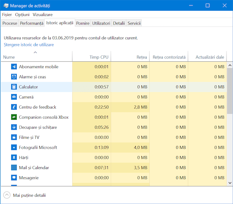
Task: Select the Alarme și ceas row name
Action: [32, 77]
